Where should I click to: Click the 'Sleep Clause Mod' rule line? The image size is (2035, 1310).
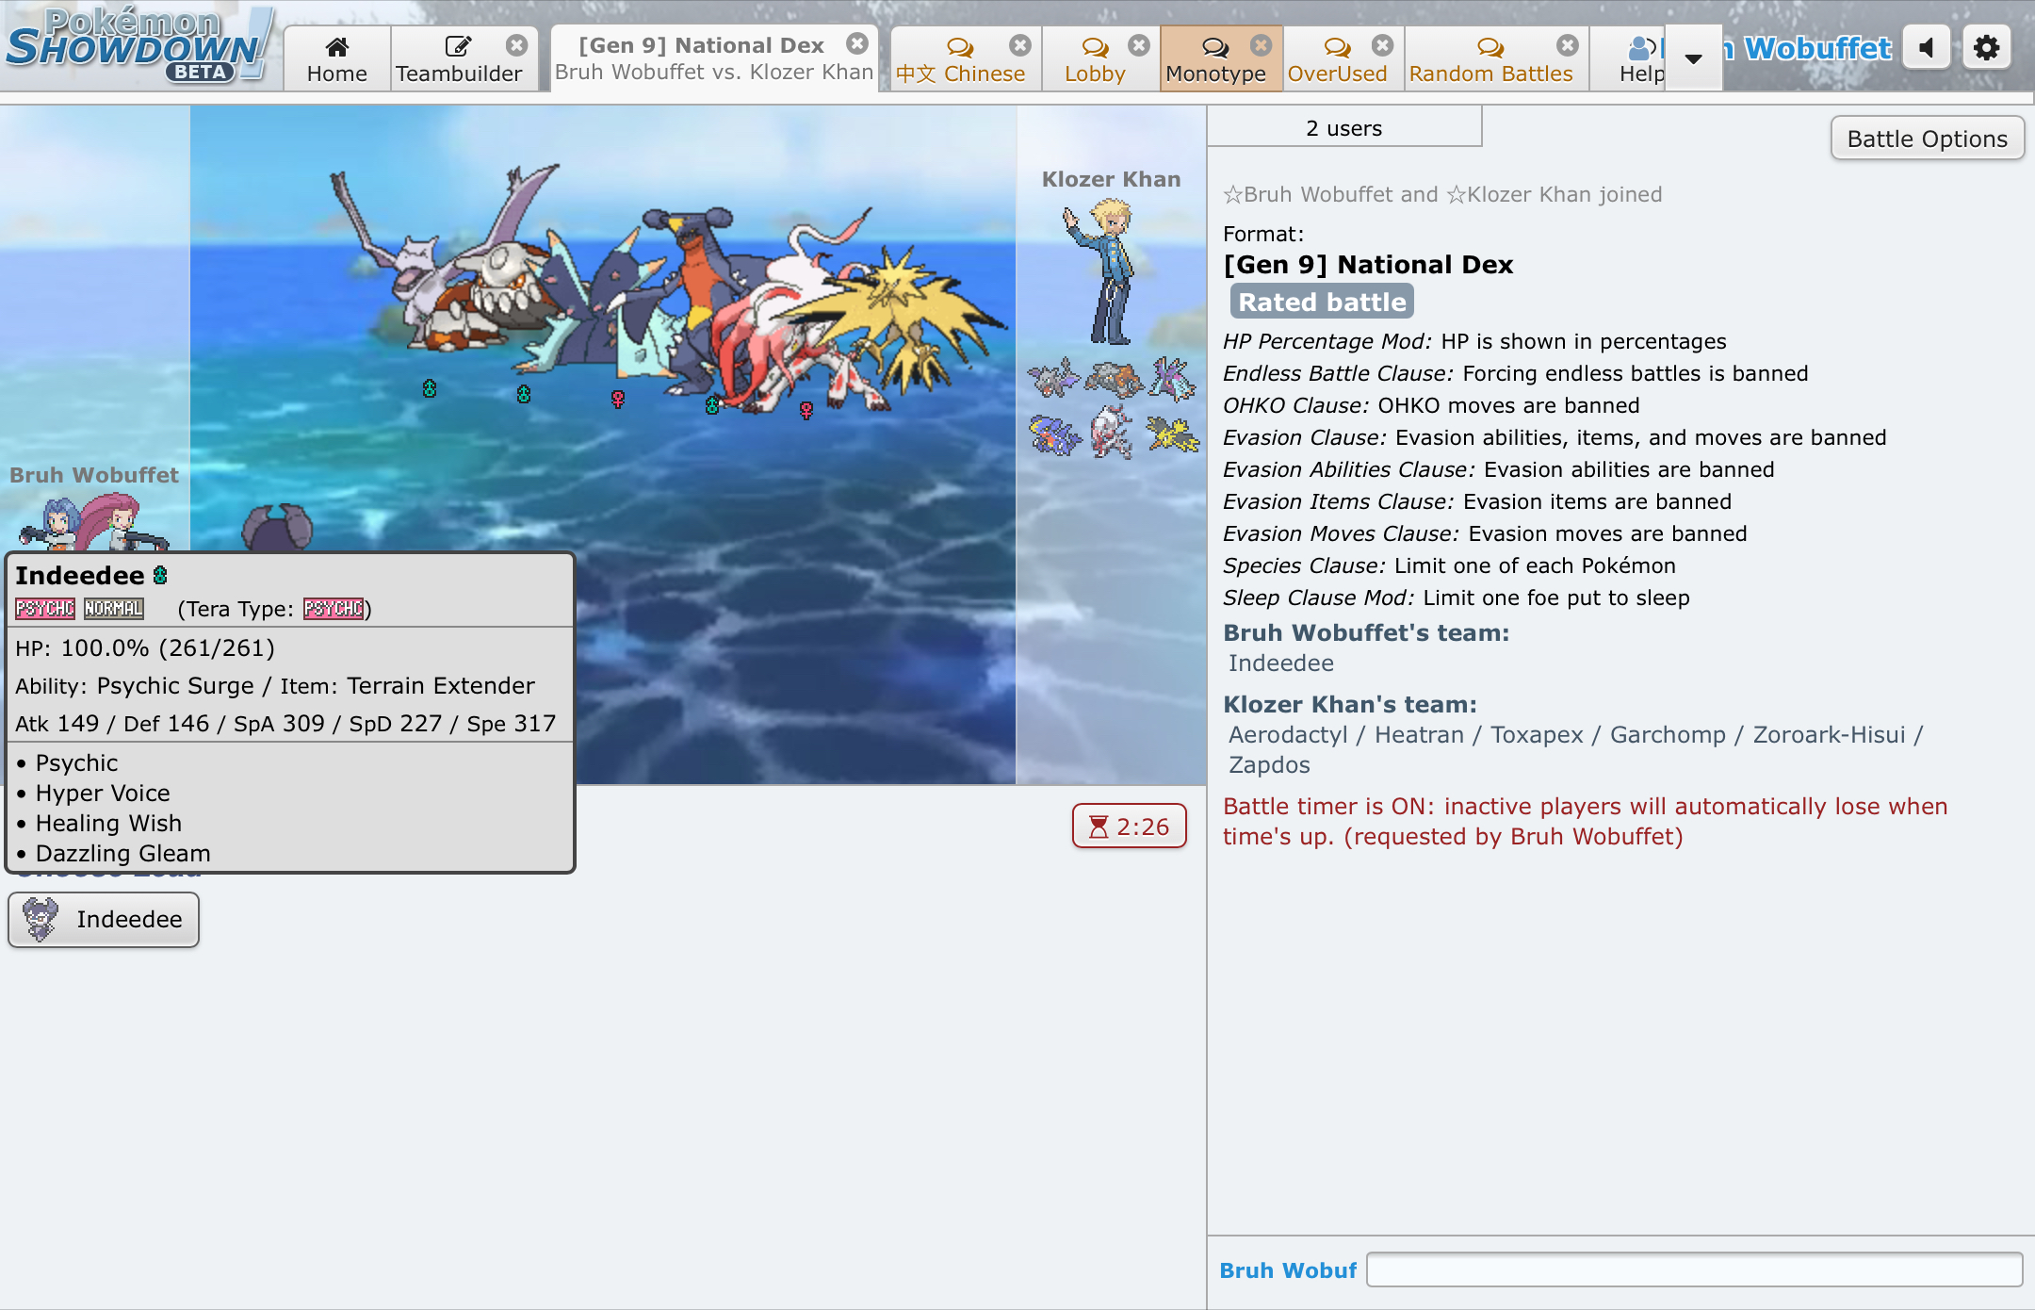pyautogui.click(x=1456, y=598)
